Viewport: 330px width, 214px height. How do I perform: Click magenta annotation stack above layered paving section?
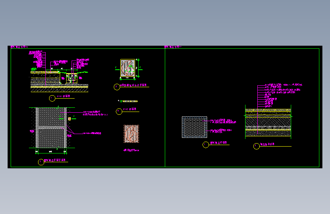click(x=283, y=96)
